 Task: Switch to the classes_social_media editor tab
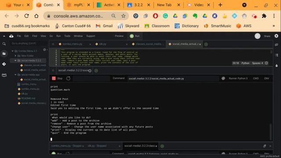click(x=148, y=44)
